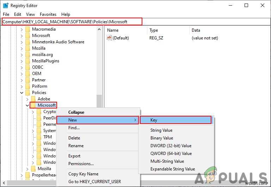Select Multi-String Value
The image size is (271, 187).
(x=176, y=161)
